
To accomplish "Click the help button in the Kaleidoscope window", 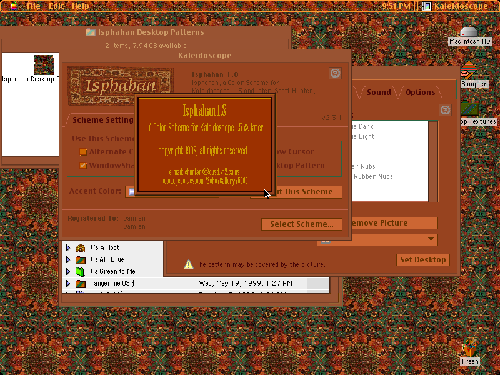I will coord(335,73).
